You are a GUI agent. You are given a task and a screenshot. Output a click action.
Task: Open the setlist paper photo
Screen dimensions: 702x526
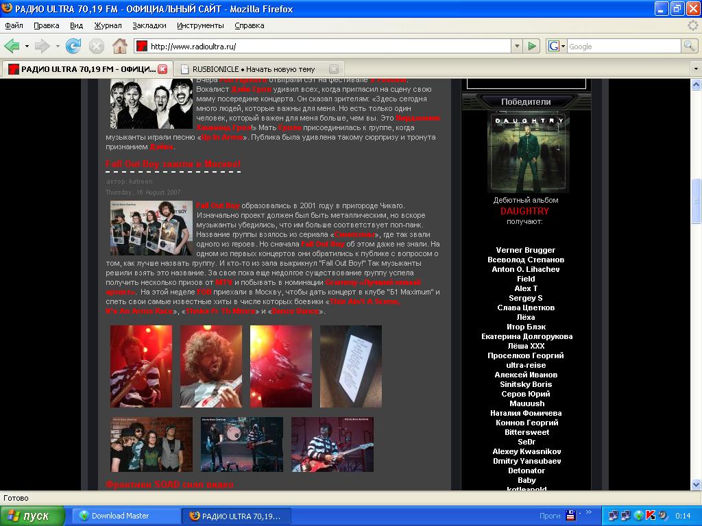coord(351,366)
